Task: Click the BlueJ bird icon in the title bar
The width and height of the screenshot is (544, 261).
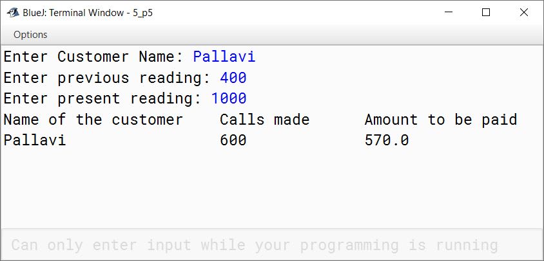Action: 13,13
